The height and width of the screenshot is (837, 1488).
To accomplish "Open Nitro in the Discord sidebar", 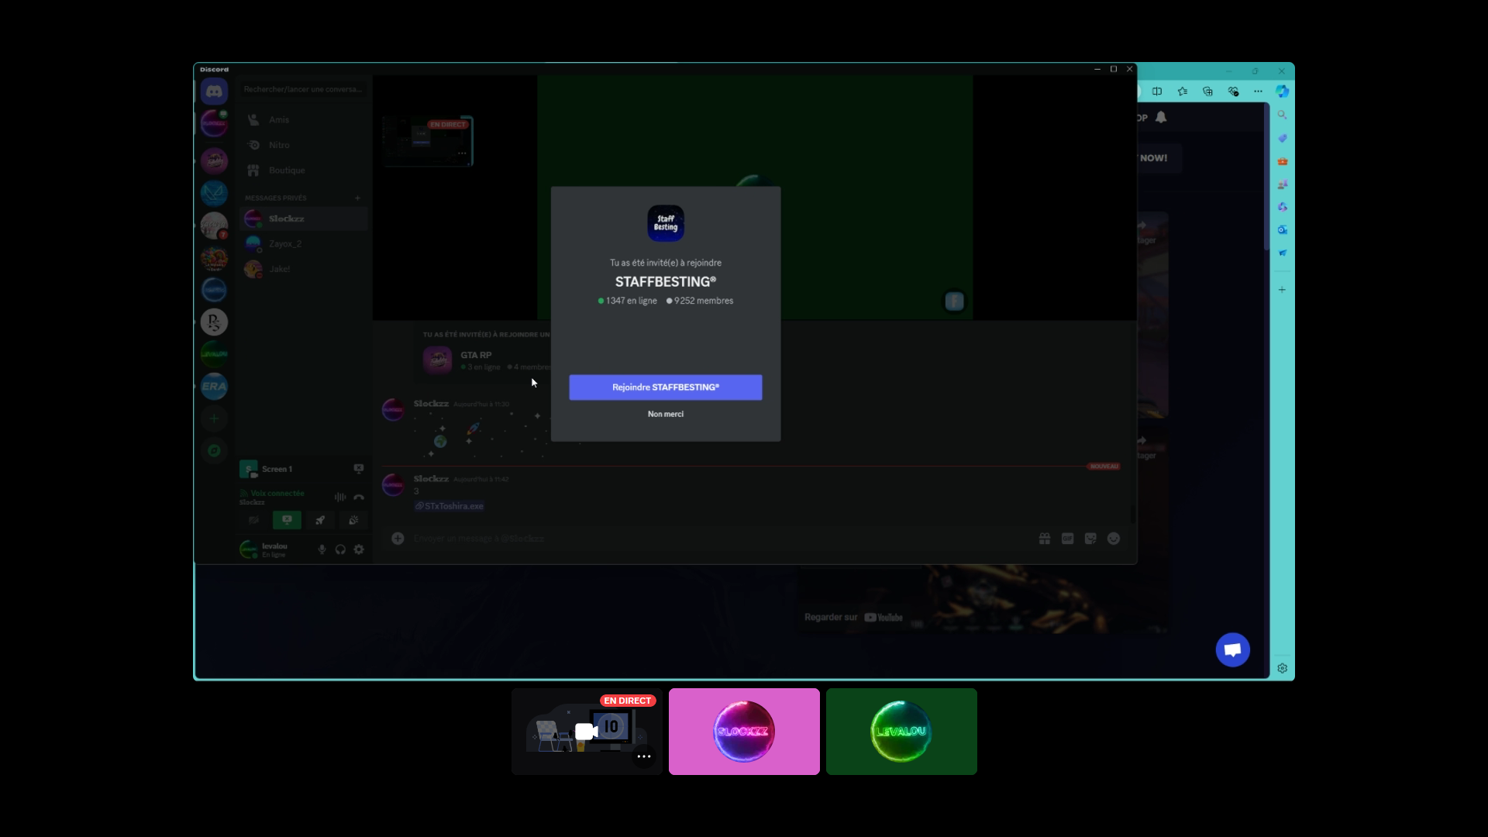I will pyautogui.click(x=303, y=145).
